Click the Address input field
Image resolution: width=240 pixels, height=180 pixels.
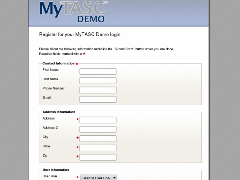click(x=98, y=120)
